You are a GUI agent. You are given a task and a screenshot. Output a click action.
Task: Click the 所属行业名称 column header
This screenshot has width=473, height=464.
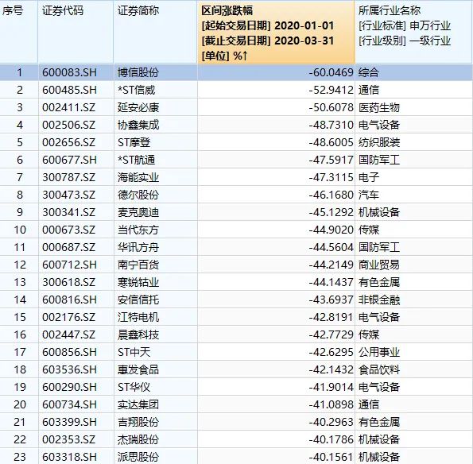[x=414, y=32]
